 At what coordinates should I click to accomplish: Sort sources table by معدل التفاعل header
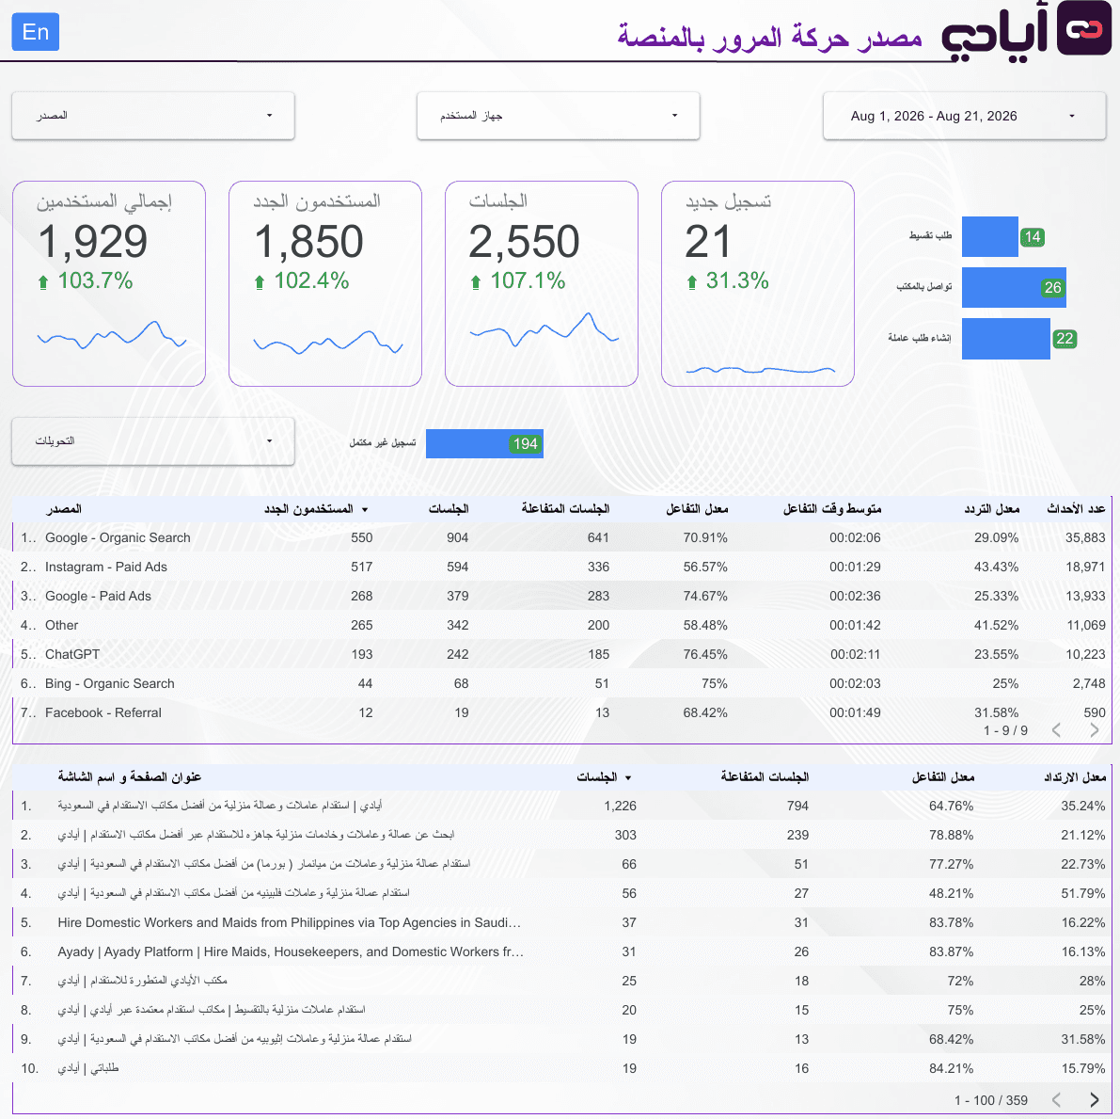point(697,508)
